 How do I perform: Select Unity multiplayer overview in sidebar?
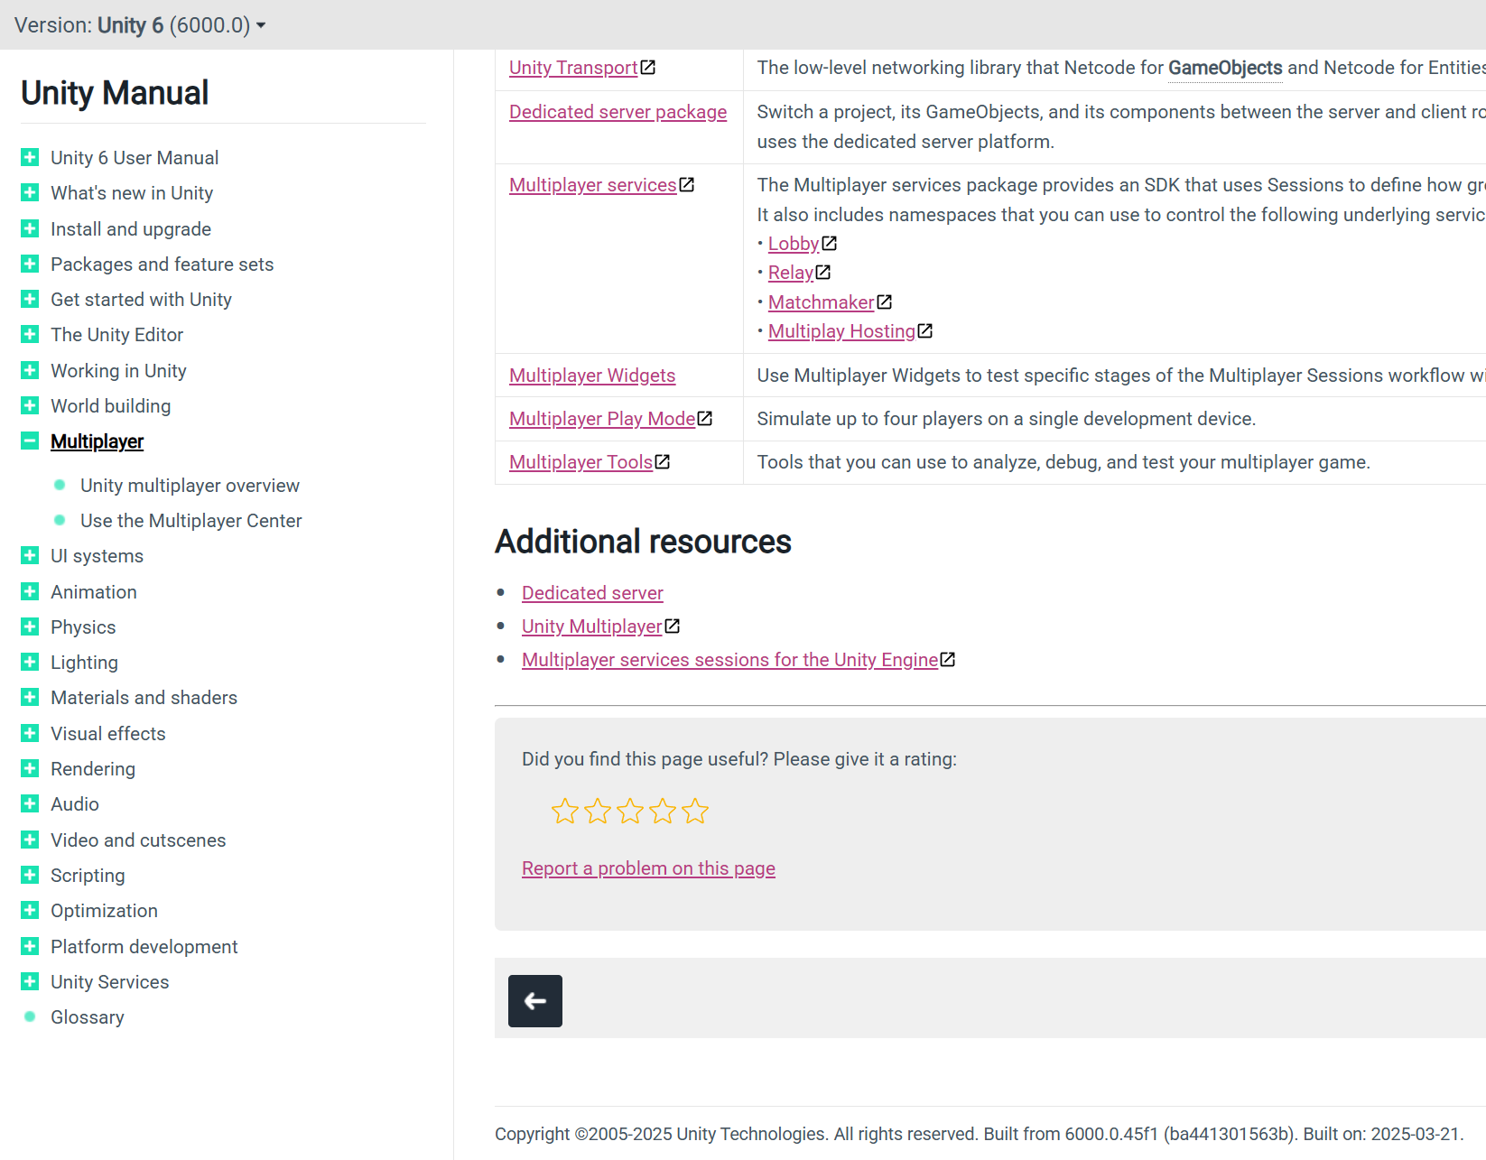pos(190,486)
